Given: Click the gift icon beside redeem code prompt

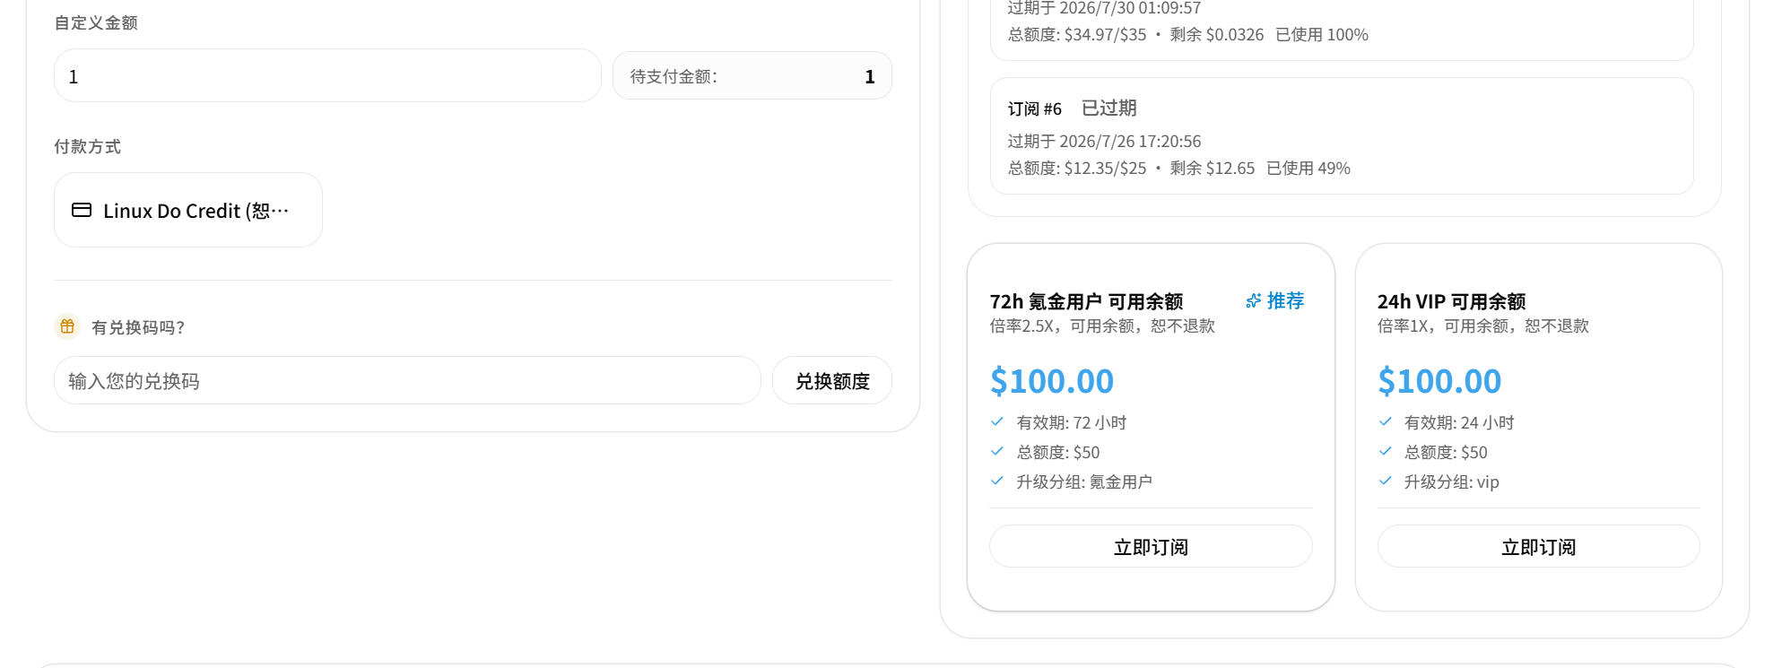Looking at the screenshot, I should pyautogui.click(x=67, y=326).
